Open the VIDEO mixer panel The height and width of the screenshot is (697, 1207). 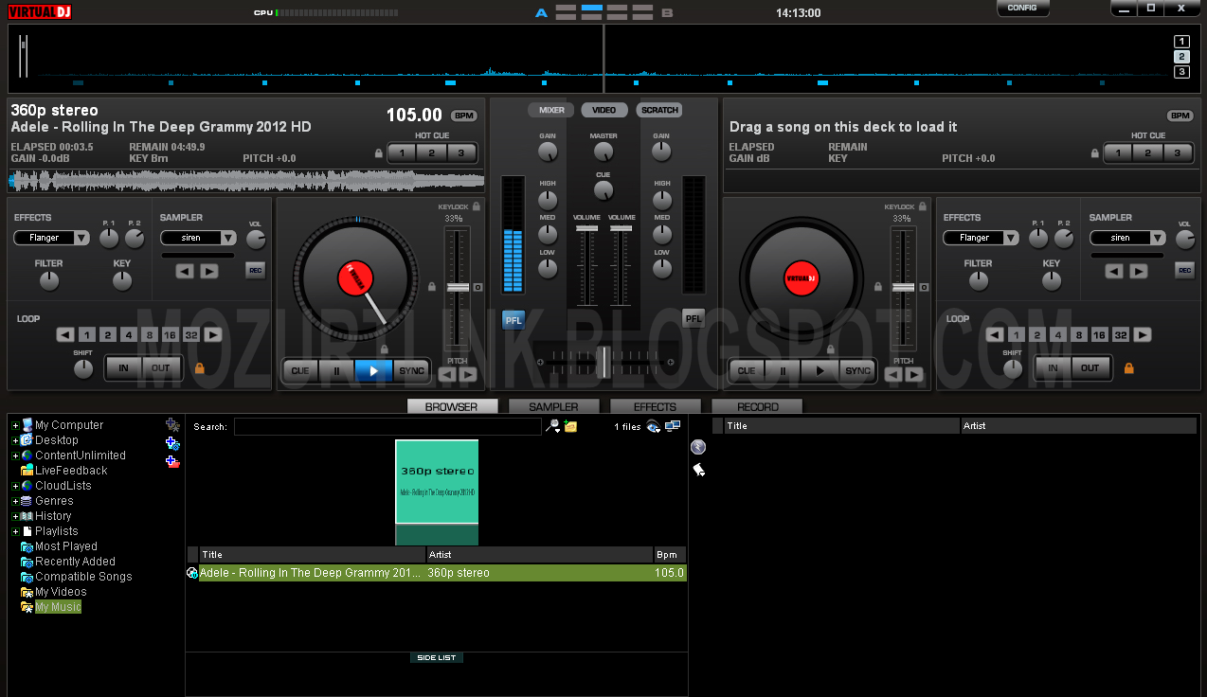[604, 110]
